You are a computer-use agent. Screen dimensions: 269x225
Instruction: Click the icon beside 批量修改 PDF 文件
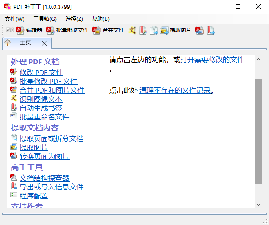pyautogui.click(x=14, y=81)
